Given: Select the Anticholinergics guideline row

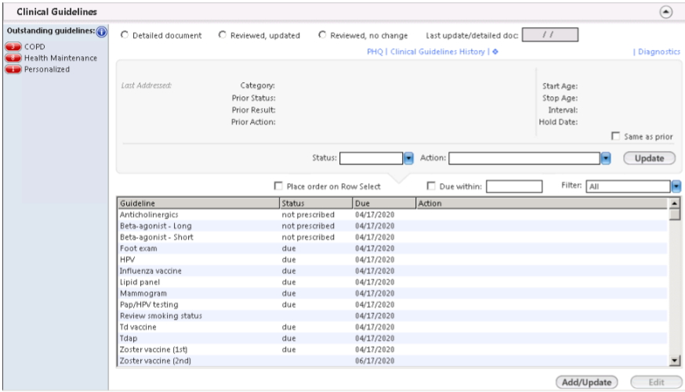Looking at the screenshot, I should coord(393,214).
